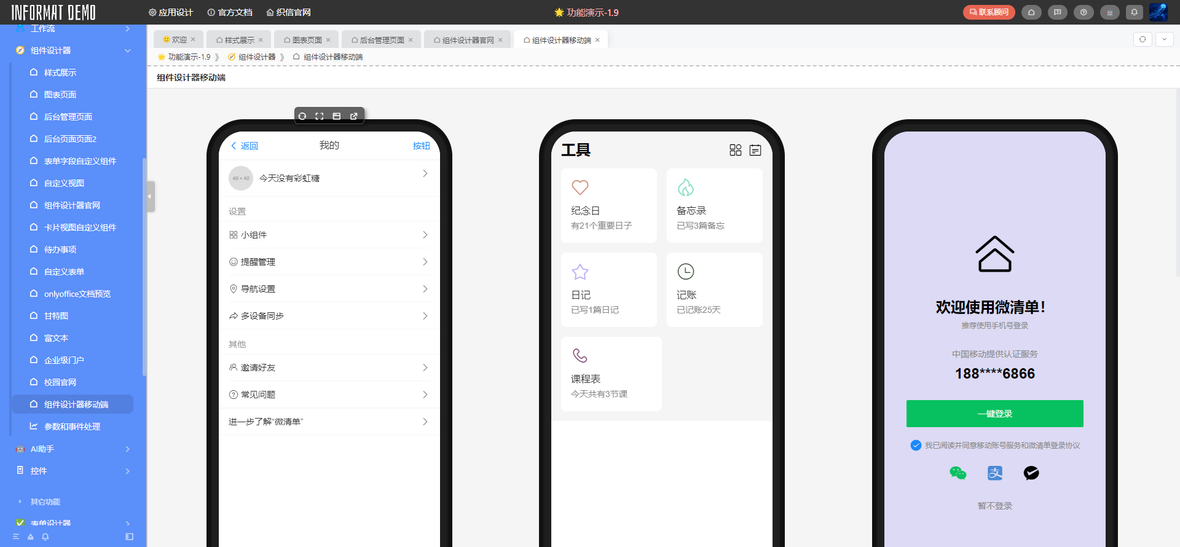Open the tab options dropdown arrow
Screen dimensions: 1180x547
[x=1164, y=39]
